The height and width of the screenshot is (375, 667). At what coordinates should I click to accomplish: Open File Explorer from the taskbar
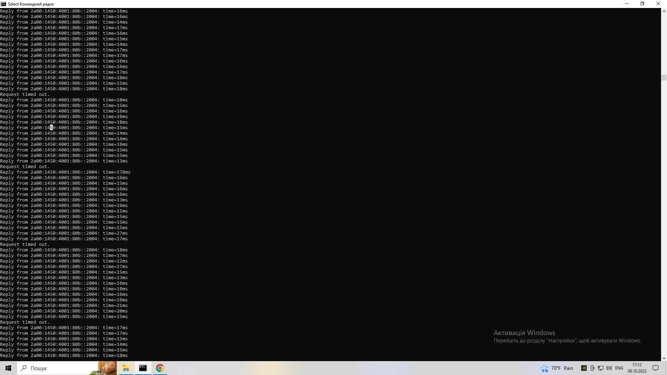126,368
